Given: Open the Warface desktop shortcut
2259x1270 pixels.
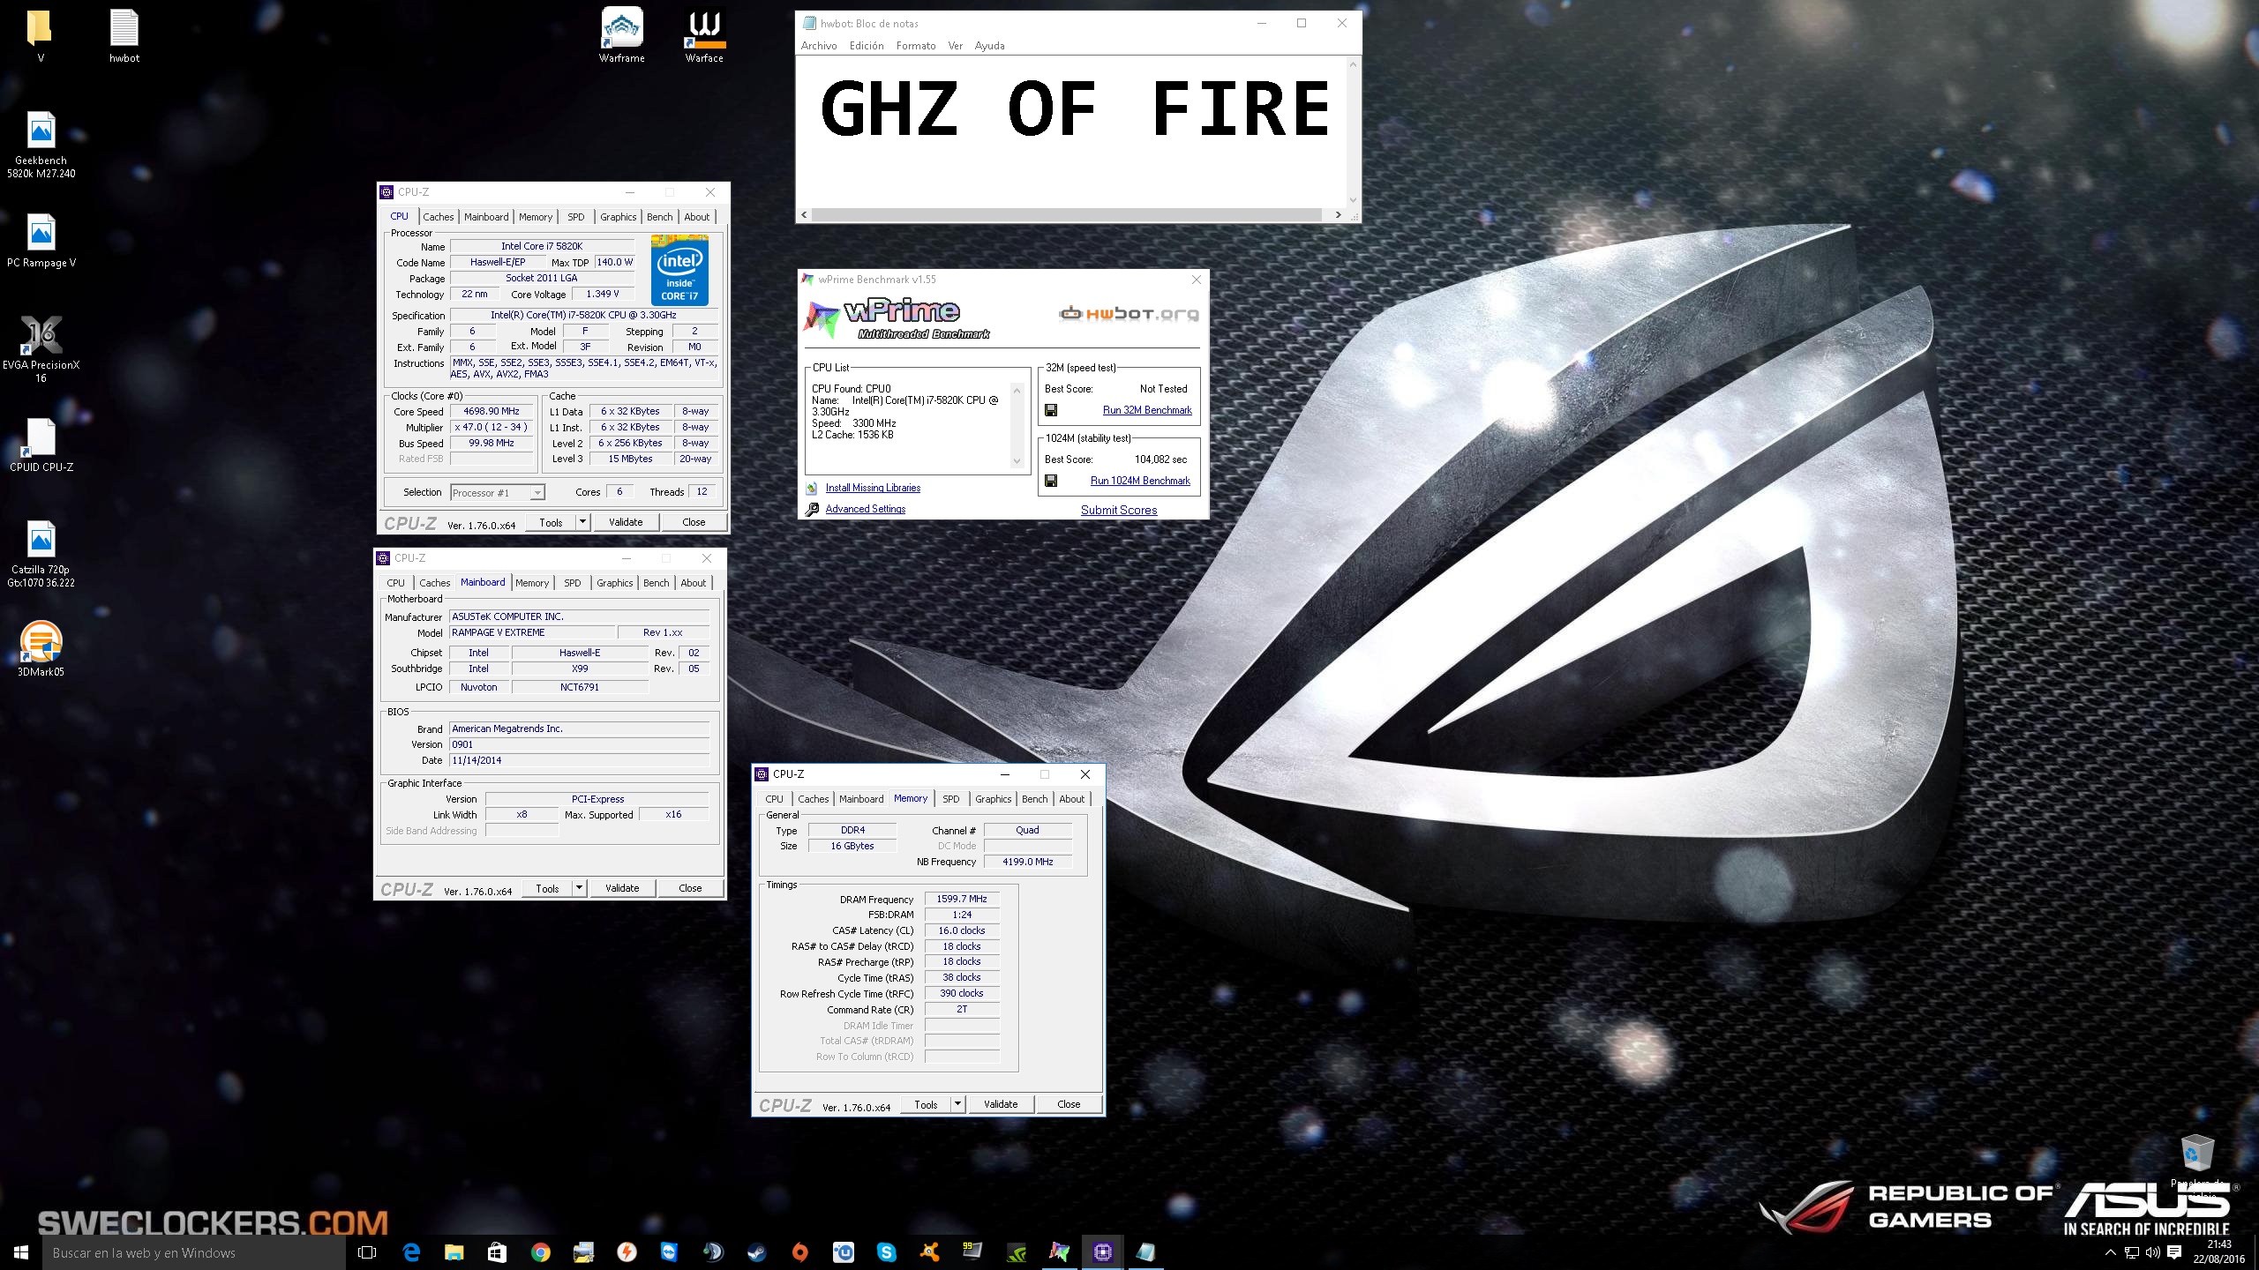Looking at the screenshot, I should coord(704,35).
